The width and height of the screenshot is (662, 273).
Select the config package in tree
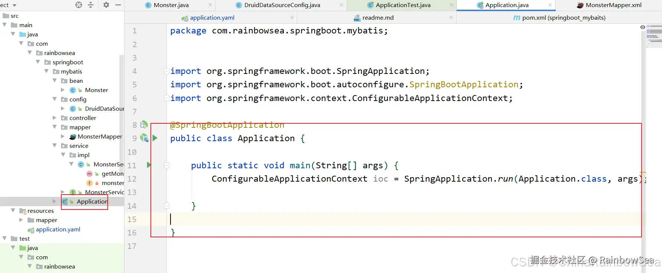pyautogui.click(x=78, y=99)
